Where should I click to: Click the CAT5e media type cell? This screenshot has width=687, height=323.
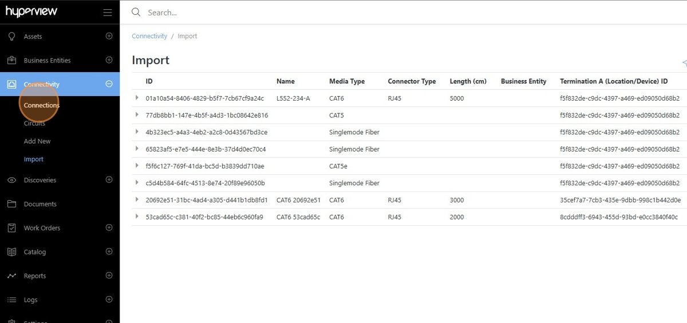pos(338,166)
